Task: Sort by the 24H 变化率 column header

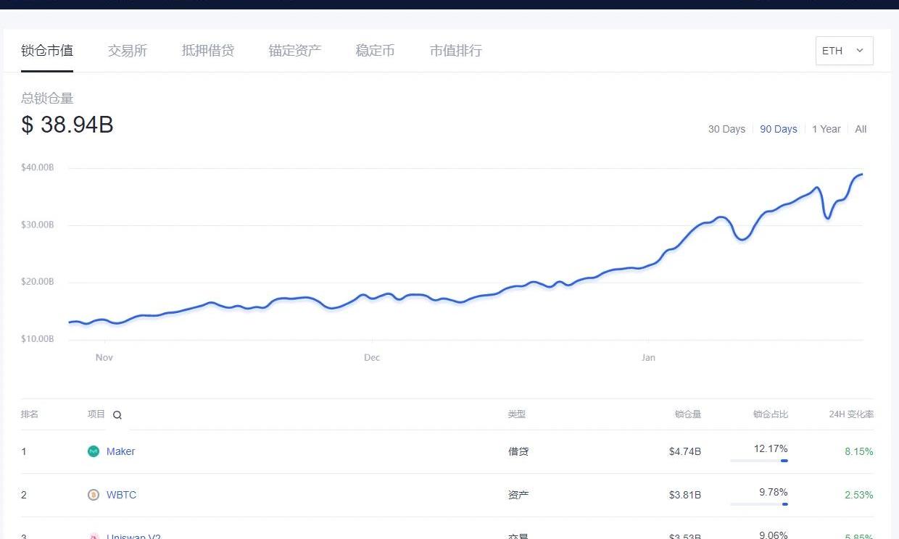Action: [851, 414]
